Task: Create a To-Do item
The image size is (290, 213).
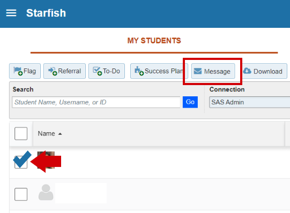Action: pos(107,71)
